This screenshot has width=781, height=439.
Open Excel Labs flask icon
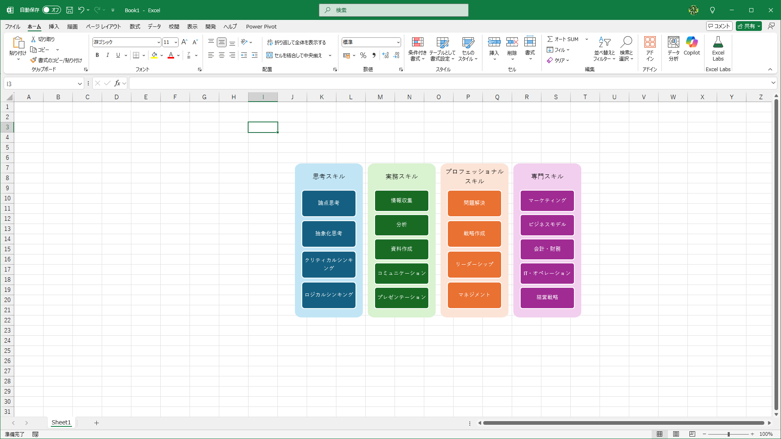(718, 42)
